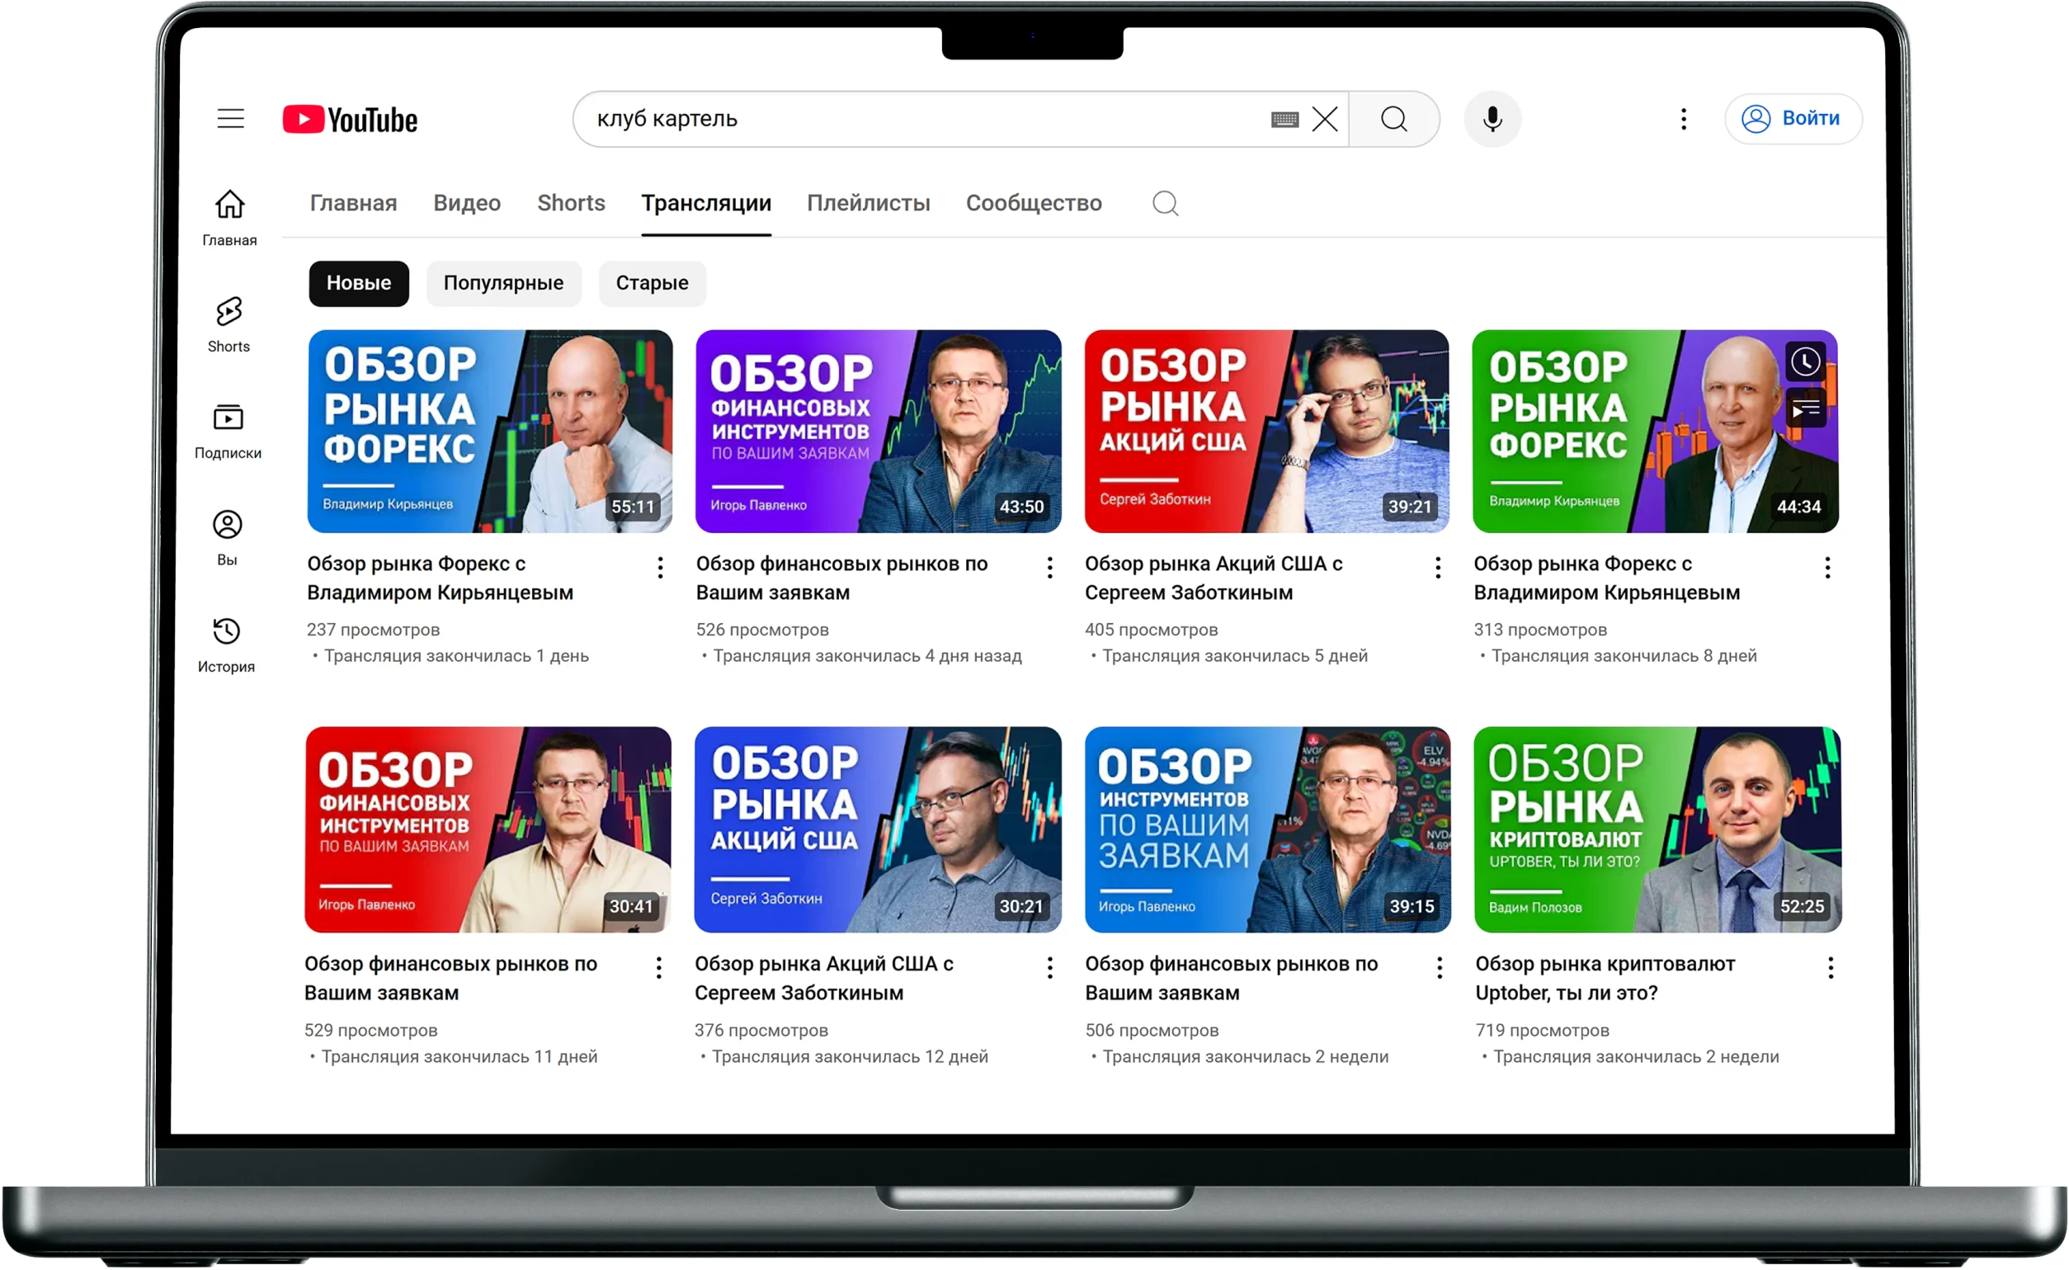Select the Новые filter chip
Screen dimensions: 2069x1270
tap(359, 283)
